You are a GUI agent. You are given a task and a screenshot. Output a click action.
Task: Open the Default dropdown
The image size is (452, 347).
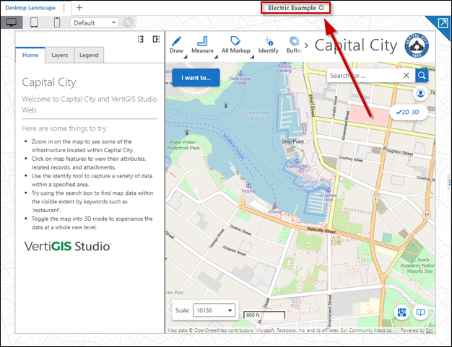[95, 22]
